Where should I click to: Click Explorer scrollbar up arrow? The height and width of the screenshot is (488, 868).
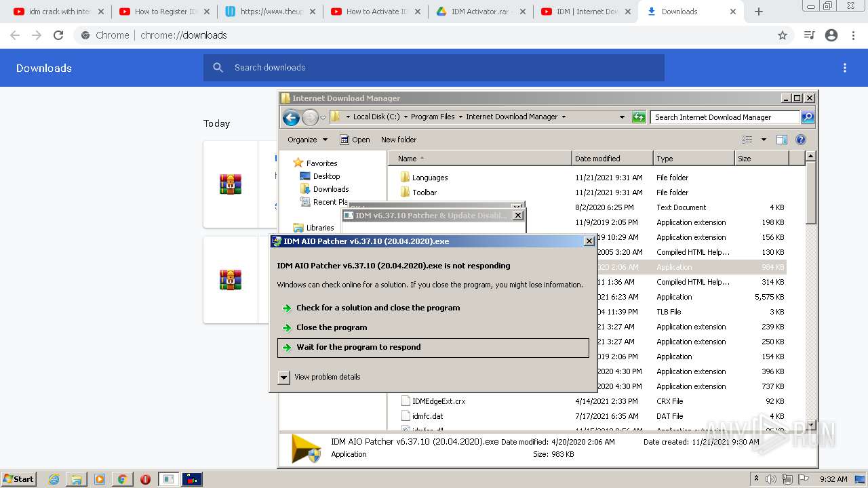coord(810,157)
